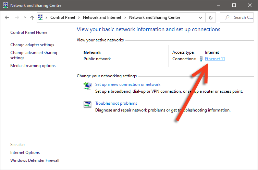The width and height of the screenshot is (258, 170).
Task: Expand chevron after Network and Internet
Action: click(125, 17)
